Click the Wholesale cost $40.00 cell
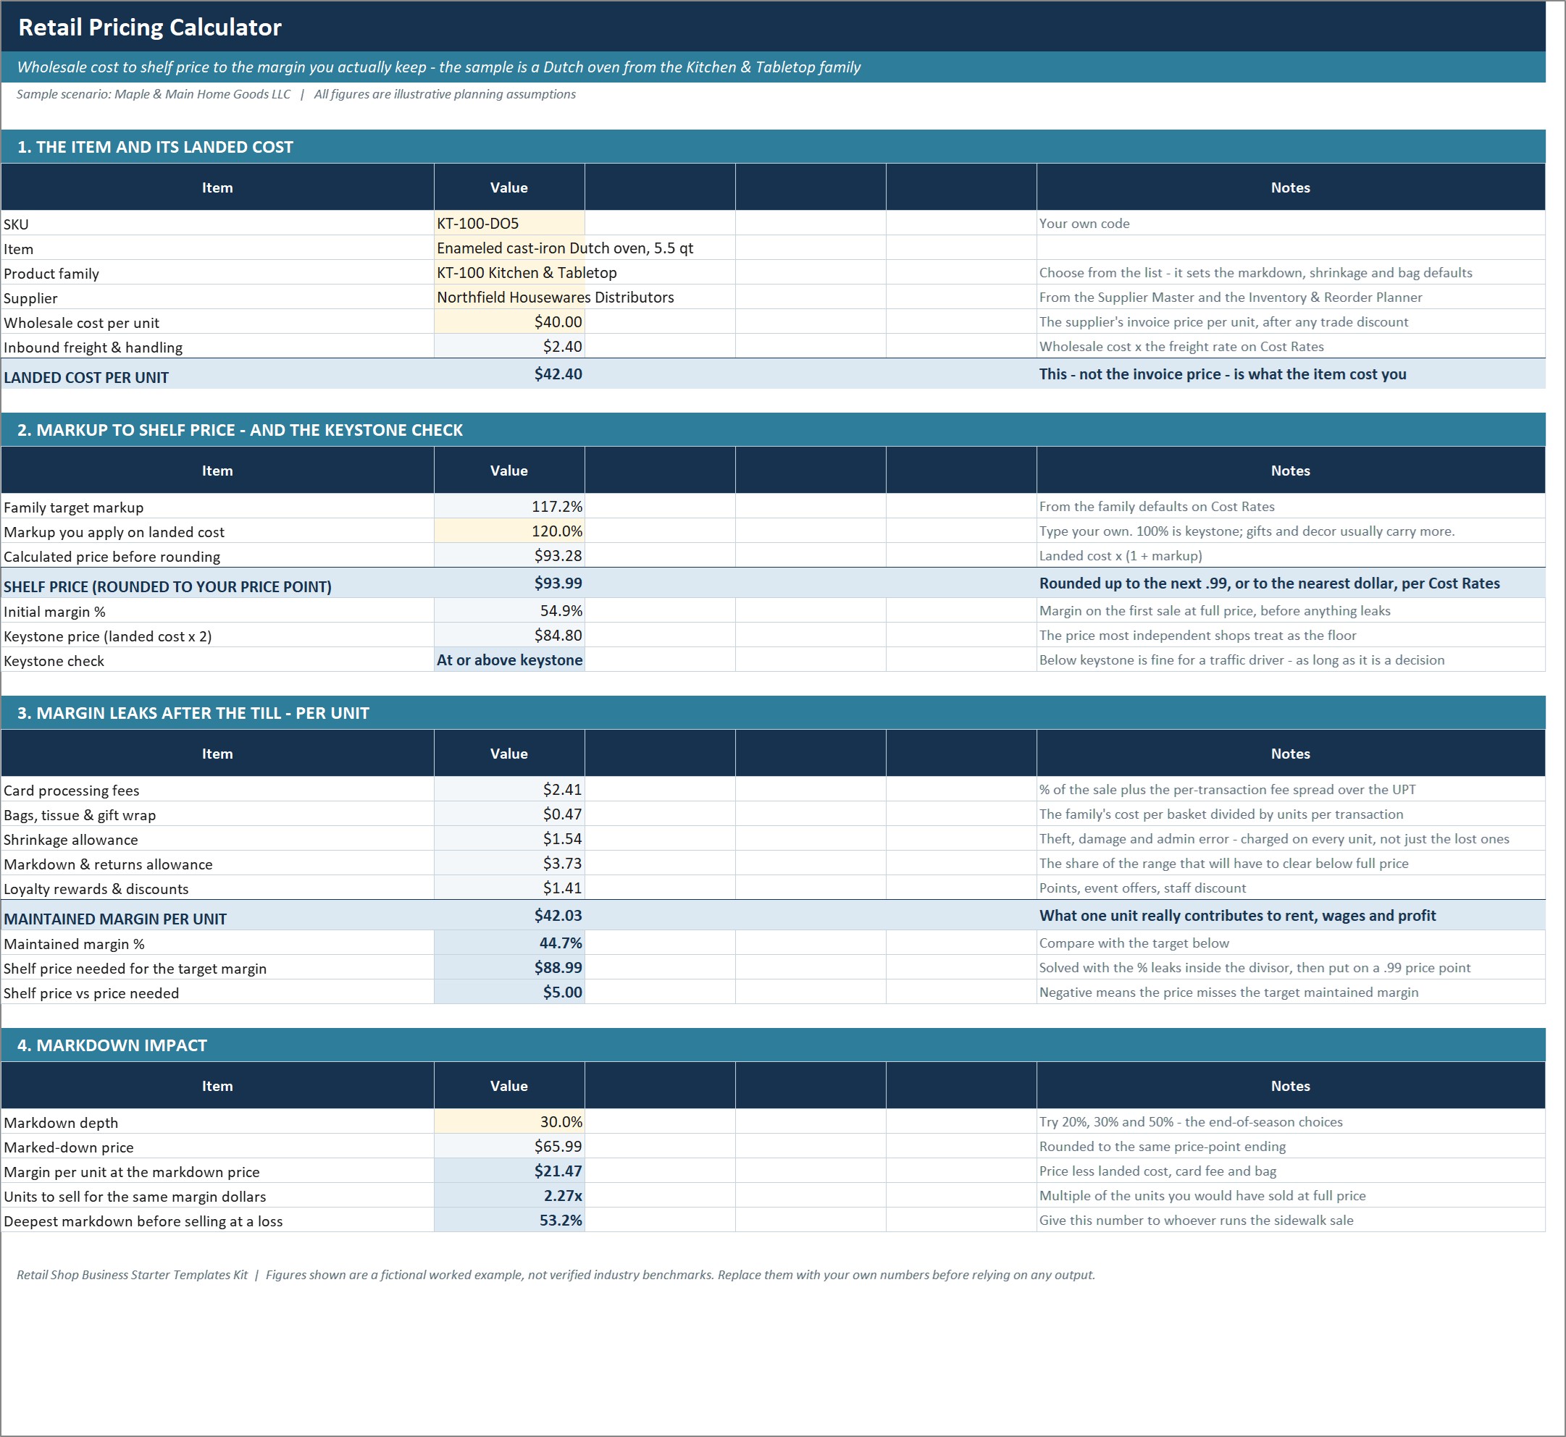Viewport: 1566px width, 1437px height. [x=508, y=322]
